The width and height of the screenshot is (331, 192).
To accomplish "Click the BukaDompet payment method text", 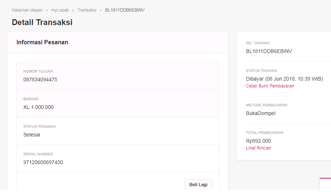I will tap(261, 113).
